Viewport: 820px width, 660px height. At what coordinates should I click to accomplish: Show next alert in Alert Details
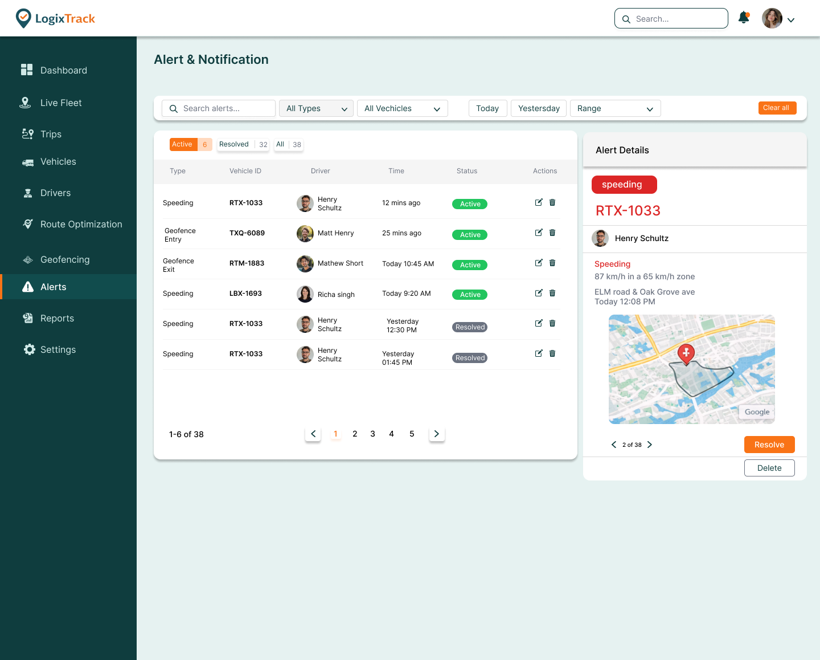tap(650, 445)
